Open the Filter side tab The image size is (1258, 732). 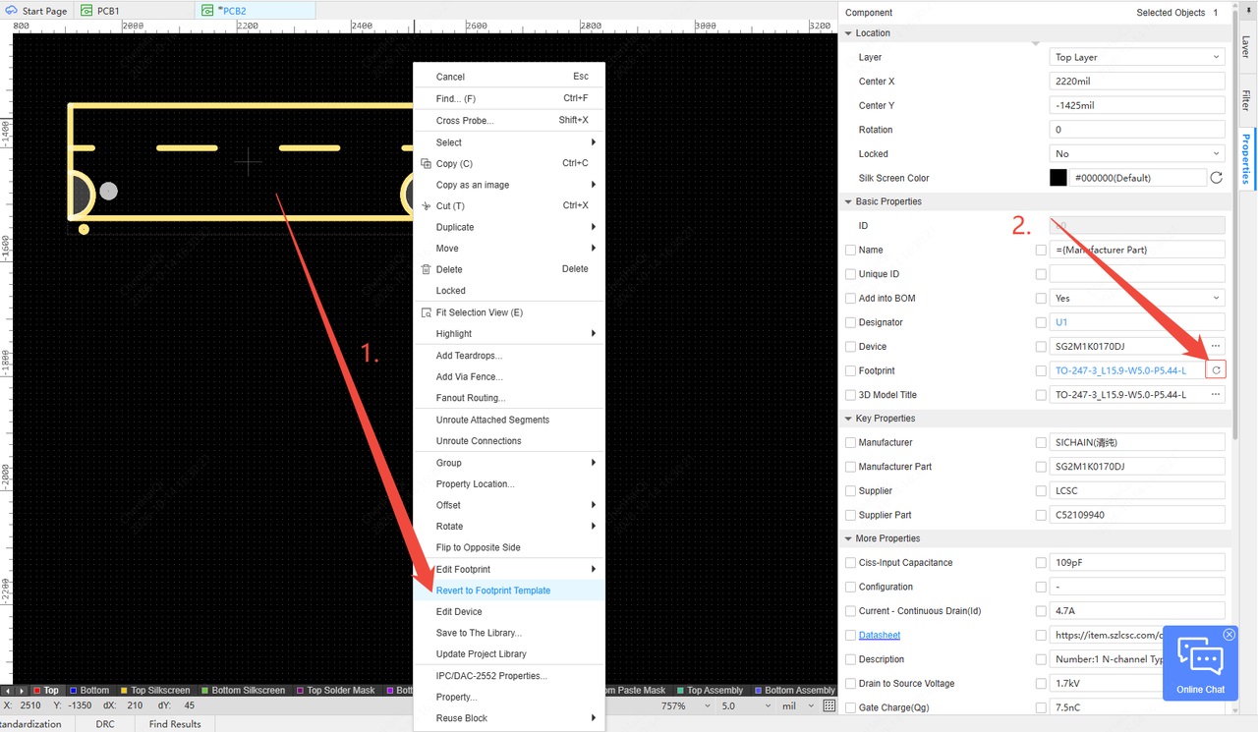pyautogui.click(x=1246, y=100)
